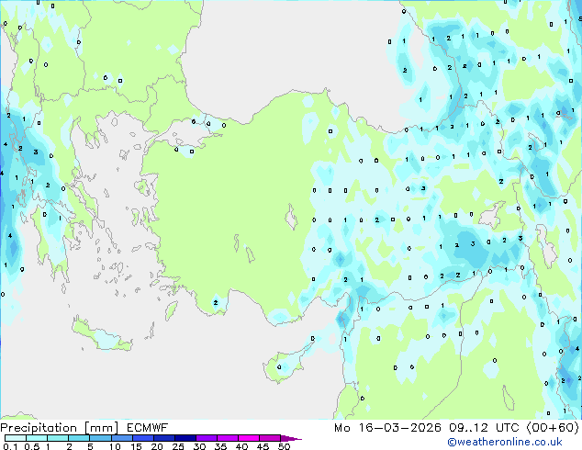Click the '30' legend value
Screen dimensions: 582x450
199,446
